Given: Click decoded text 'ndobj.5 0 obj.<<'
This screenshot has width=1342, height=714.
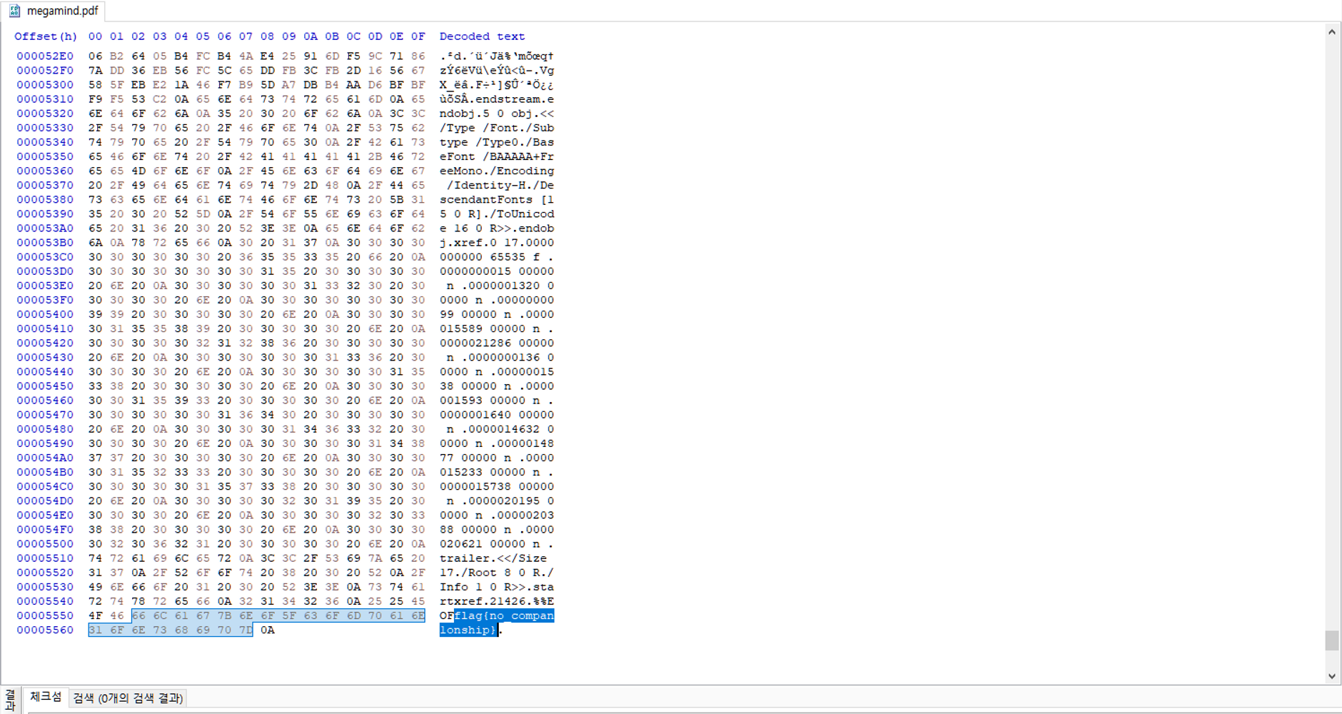Looking at the screenshot, I should (497, 114).
